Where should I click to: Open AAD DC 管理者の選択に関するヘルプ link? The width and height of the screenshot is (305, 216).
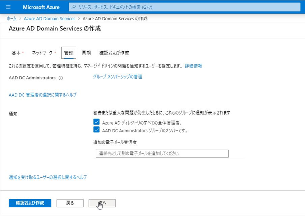coord(42,95)
